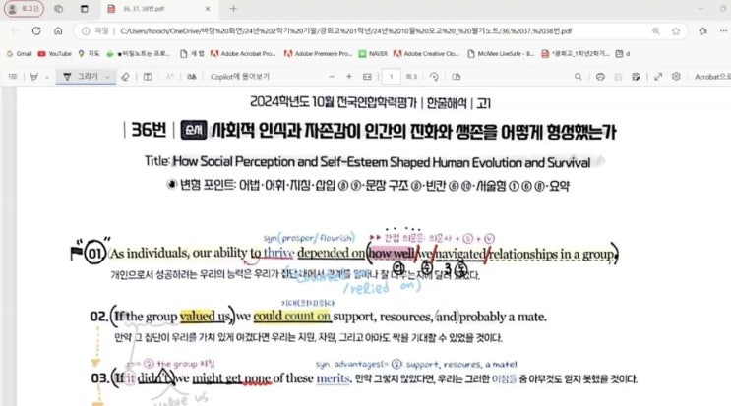Click the page number input field
The image size is (731, 406).
click(392, 77)
